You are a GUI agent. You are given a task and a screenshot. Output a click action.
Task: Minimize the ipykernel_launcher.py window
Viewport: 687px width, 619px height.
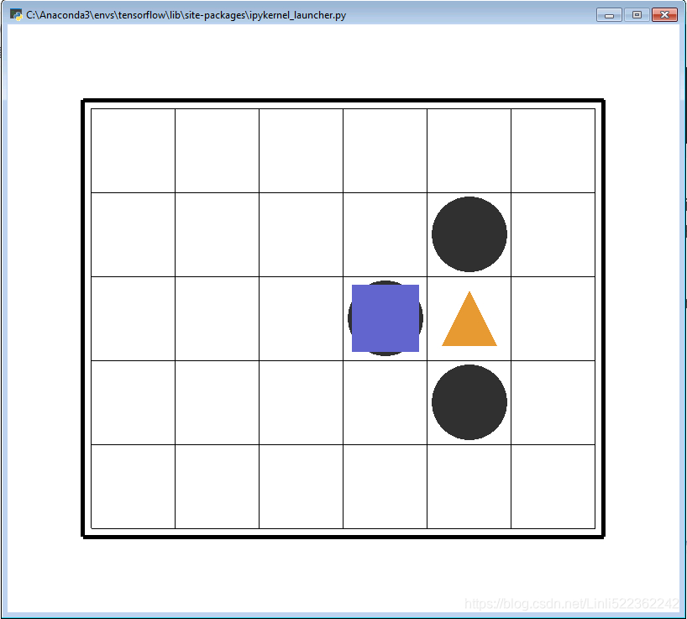[609, 15]
